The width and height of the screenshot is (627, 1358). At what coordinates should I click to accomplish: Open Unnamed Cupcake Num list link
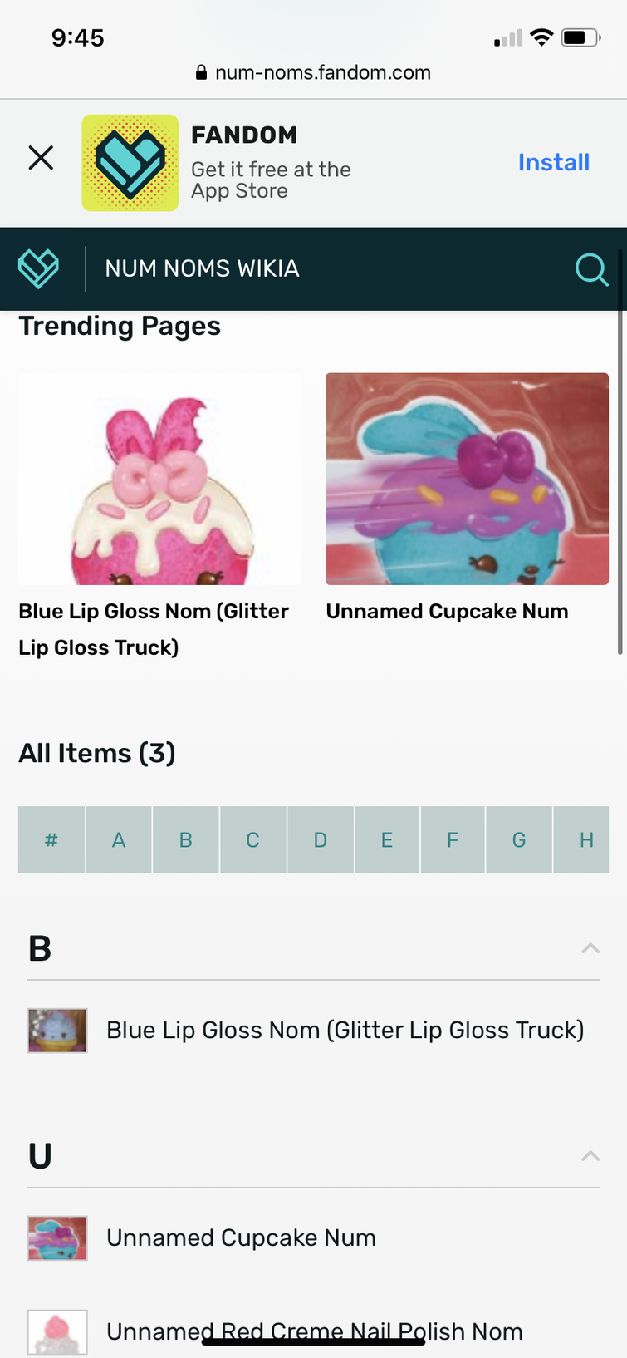point(241,1237)
